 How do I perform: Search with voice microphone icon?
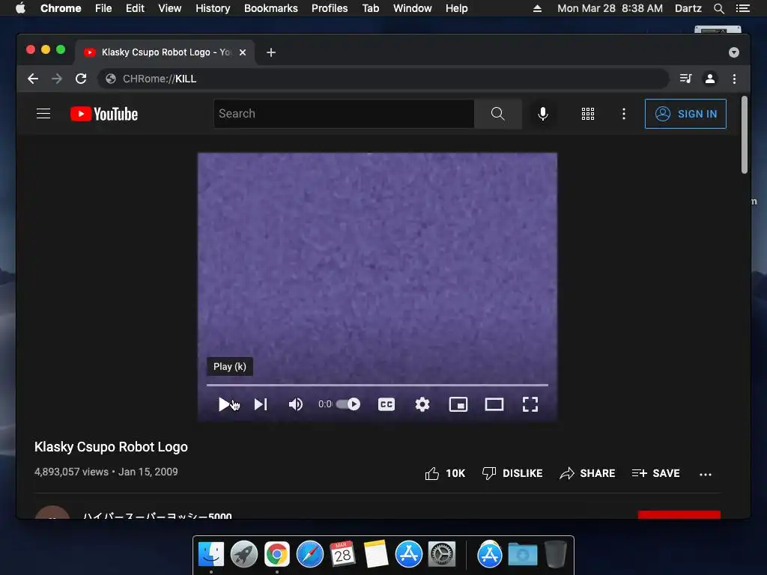543,114
